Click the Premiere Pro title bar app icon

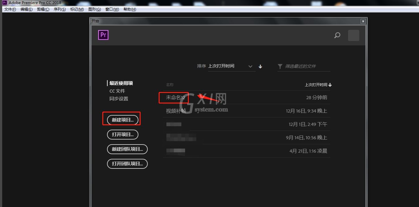tap(5, 3)
